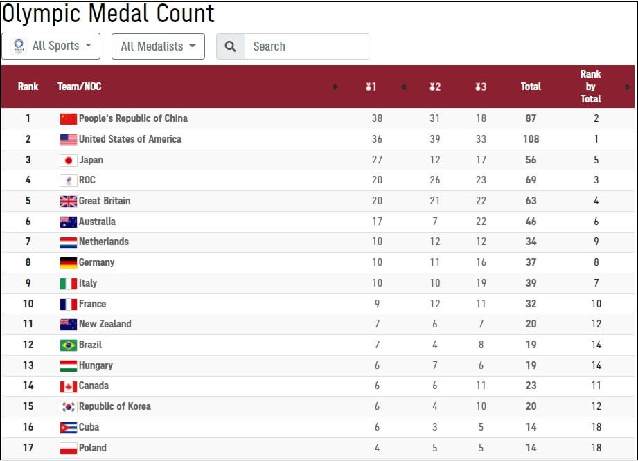The height and width of the screenshot is (461, 638).
Task: Select the Japan team name
Action: (91, 160)
